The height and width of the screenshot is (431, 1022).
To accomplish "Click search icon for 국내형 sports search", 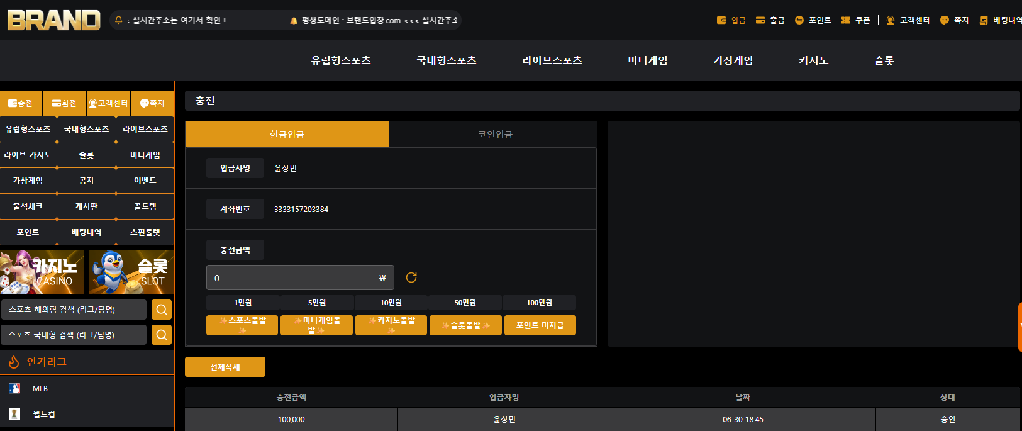I will pos(162,335).
